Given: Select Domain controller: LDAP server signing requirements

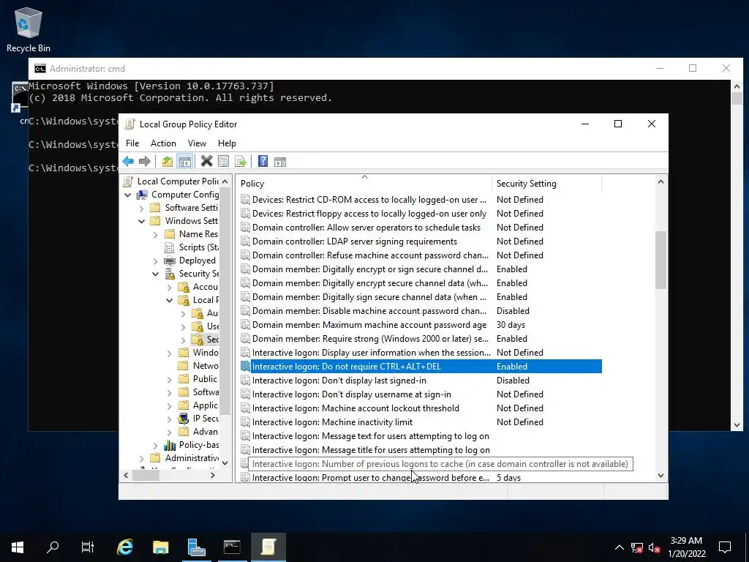Looking at the screenshot, I should click(x=421, y=241).
